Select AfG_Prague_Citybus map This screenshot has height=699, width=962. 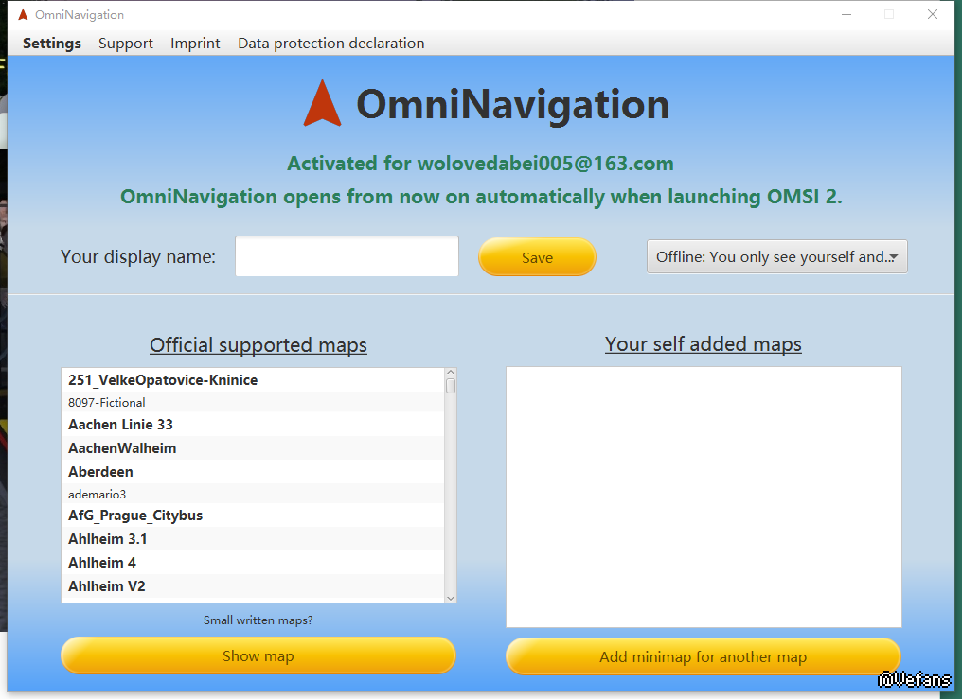(252, 516)
